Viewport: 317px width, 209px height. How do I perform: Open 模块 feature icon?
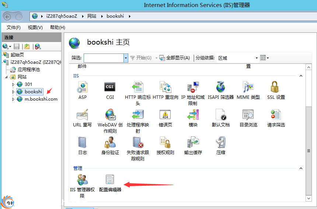[193, 115]
